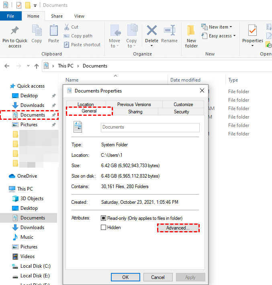Viewport: 272px width, 285px height.
Task: Switch to the Share ribbon tab
Action: pos(57,16)
